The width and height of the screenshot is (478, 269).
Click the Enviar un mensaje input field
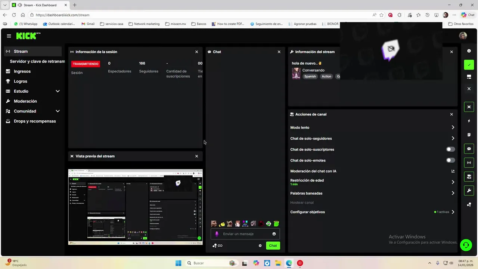(245, 234)
